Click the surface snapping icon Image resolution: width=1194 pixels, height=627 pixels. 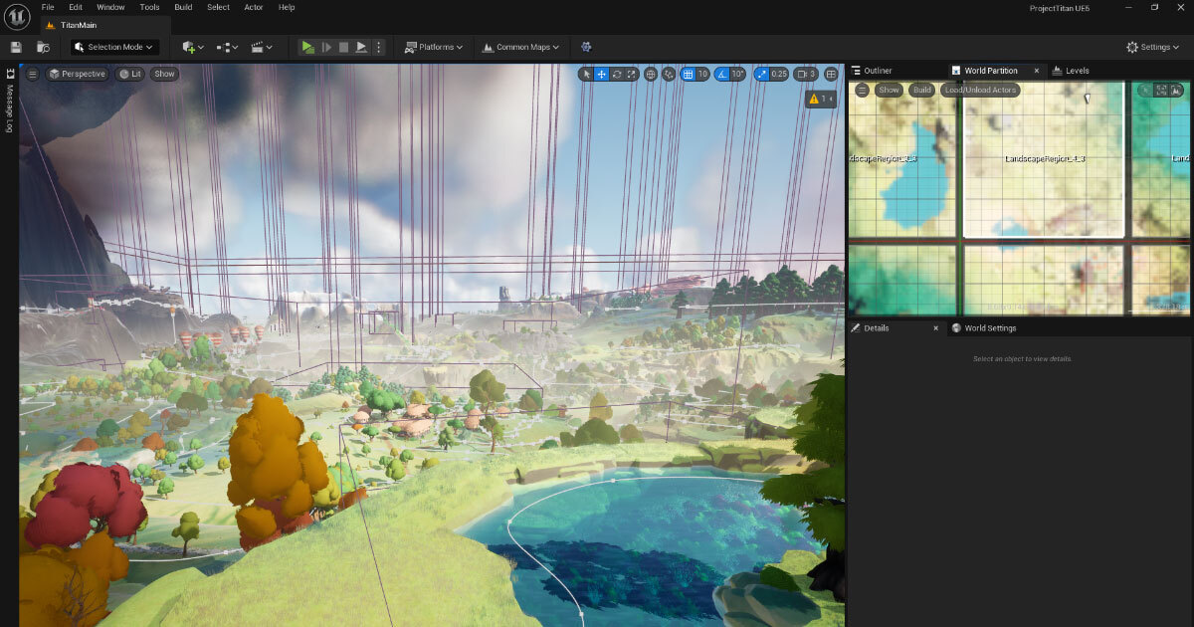coord(669,74)
